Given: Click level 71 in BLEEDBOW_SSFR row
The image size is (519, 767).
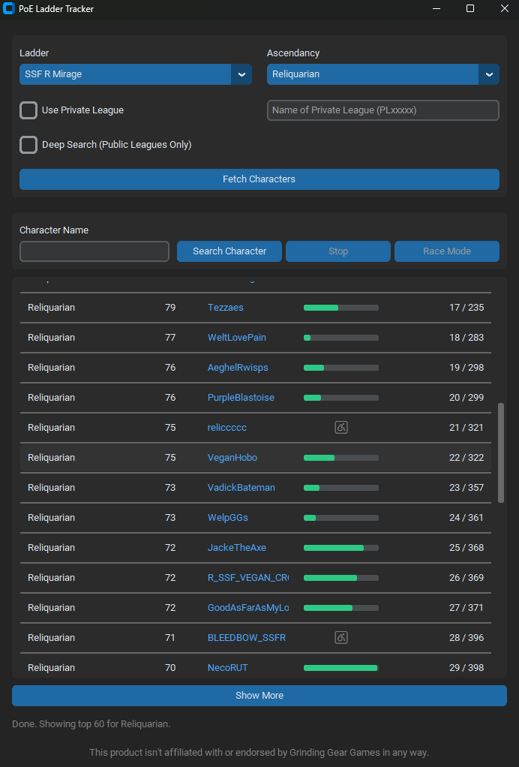Looking at the screenshot, I should 170,637.
